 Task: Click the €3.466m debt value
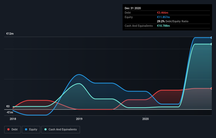point(163,13)
